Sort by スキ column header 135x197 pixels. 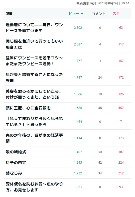(116, 14)
